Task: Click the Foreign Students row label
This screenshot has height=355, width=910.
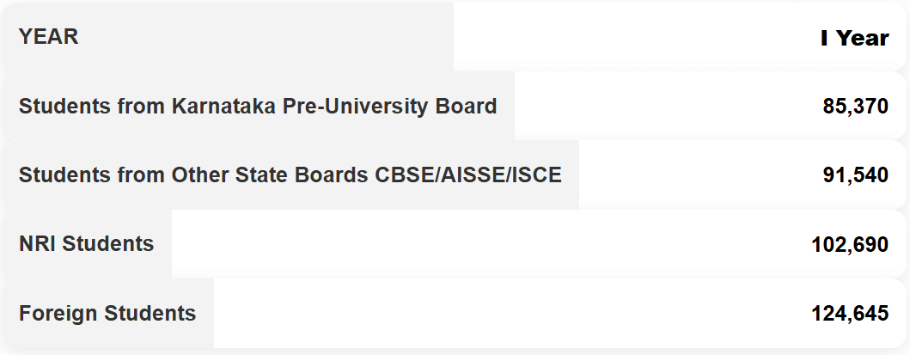Action: 107,314
